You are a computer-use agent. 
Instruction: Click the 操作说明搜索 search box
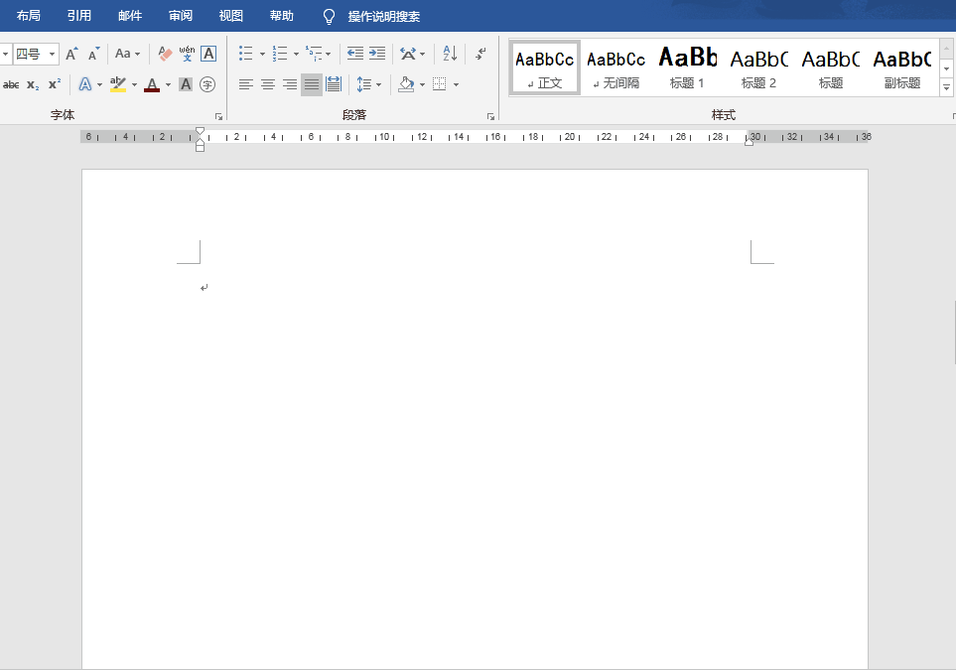point(383,17)
